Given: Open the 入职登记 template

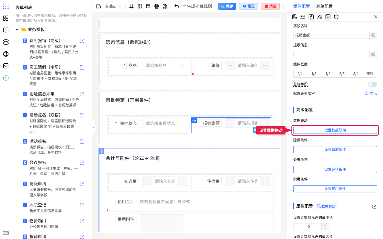Looking at the screenshot, I should (x=38, y=205).
